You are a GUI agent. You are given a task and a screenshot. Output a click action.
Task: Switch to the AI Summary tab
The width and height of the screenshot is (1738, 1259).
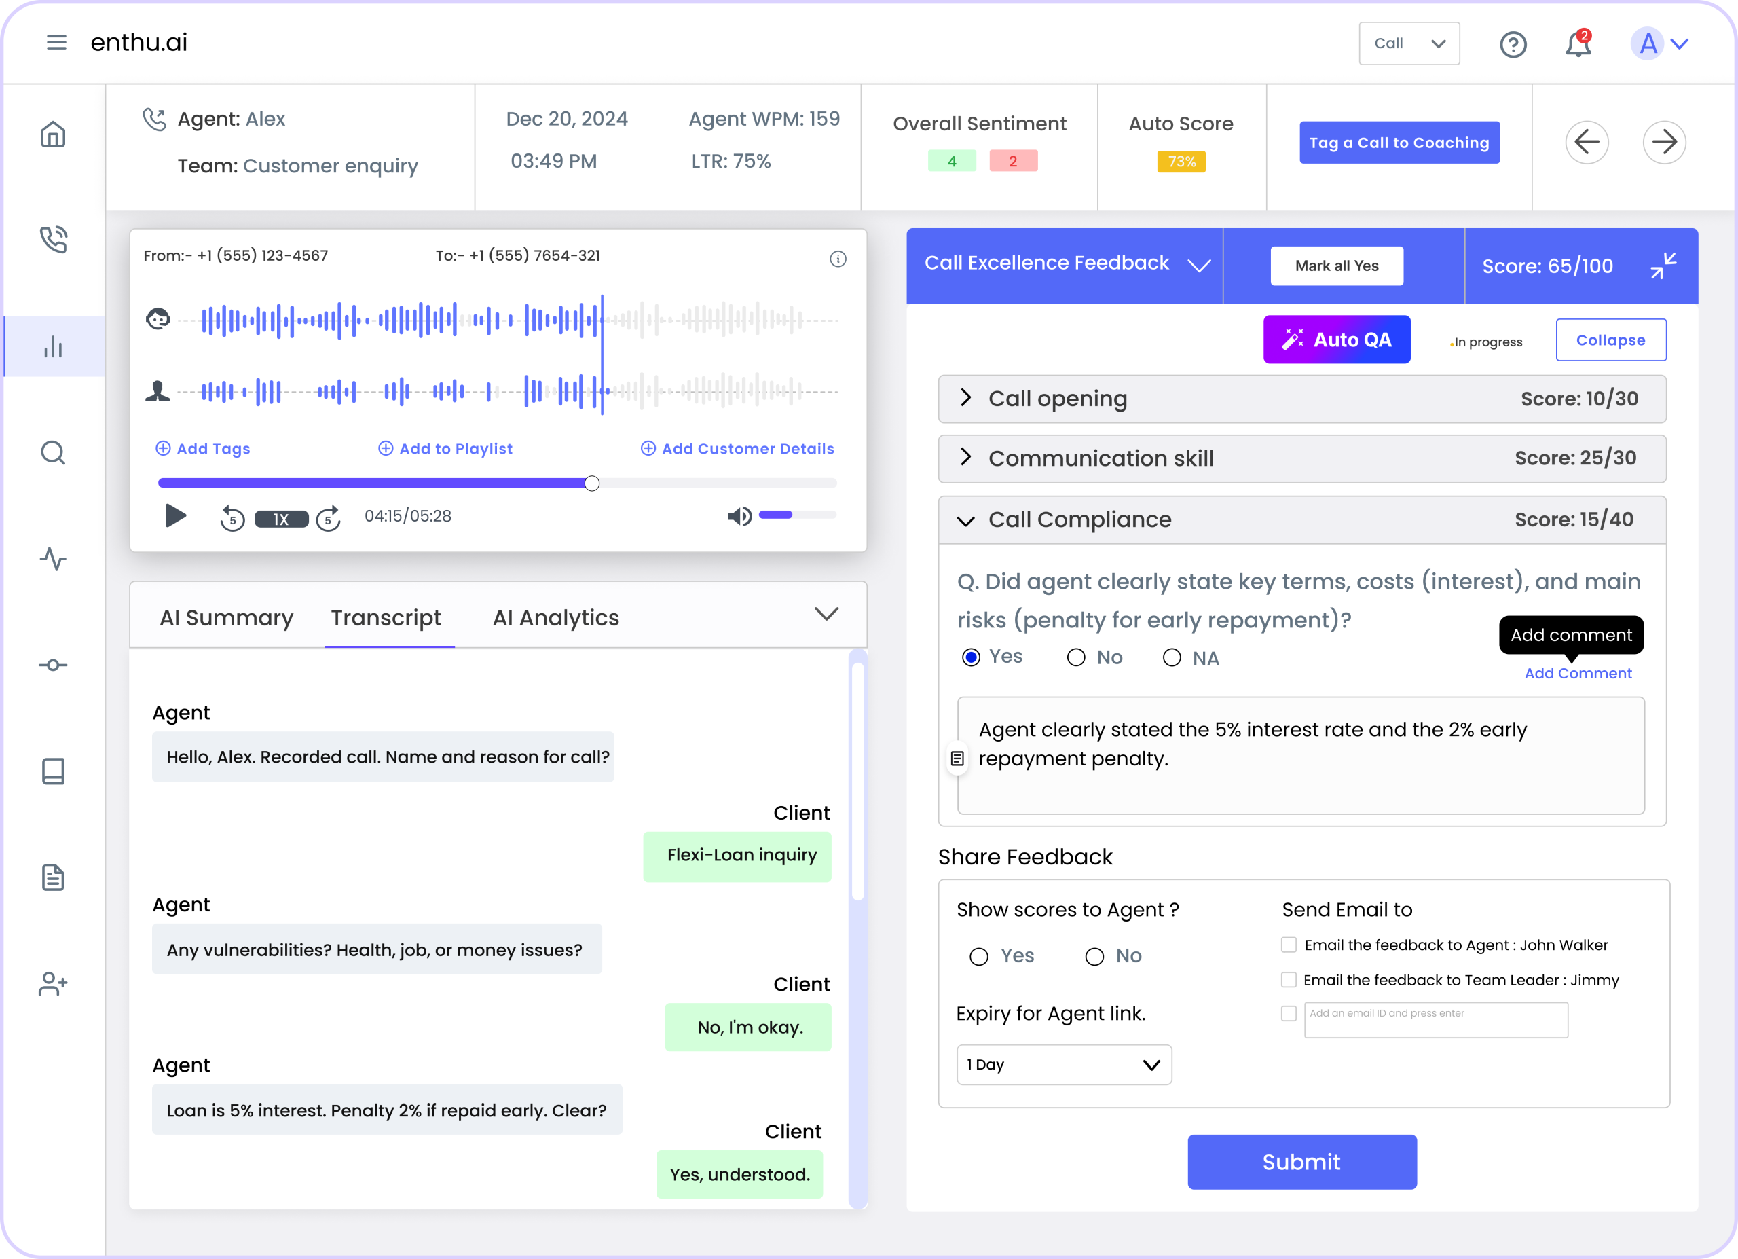pos(226,618)
